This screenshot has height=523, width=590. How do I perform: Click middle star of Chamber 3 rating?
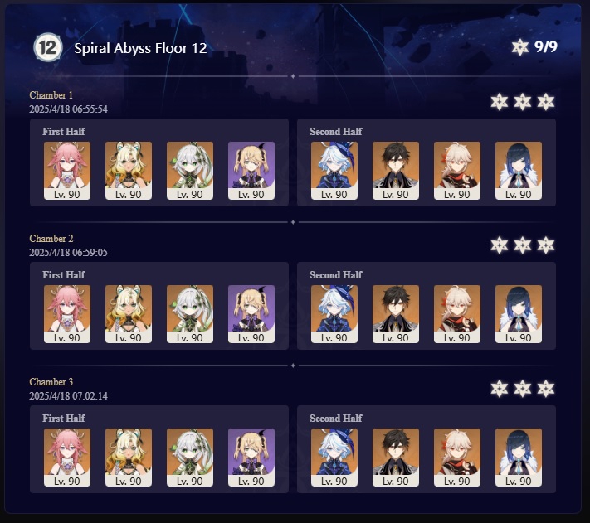click(523, 389)
